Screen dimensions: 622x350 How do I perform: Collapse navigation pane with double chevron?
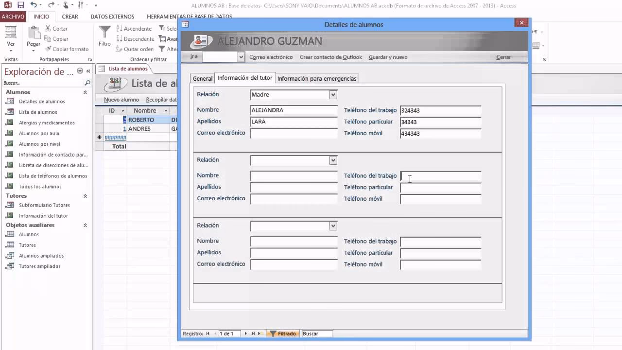click(88, 71)
